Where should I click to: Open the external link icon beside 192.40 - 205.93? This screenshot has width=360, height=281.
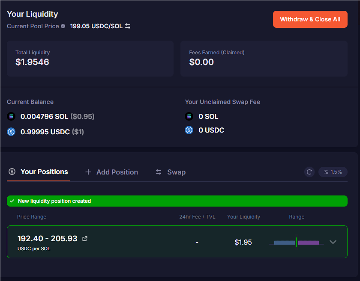(85, 239)
